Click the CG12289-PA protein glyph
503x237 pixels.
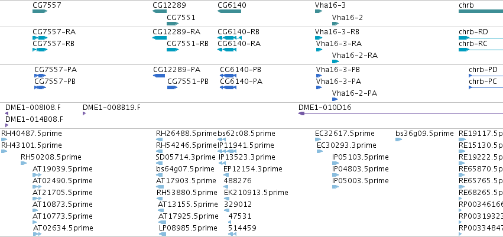coord(159,76)
